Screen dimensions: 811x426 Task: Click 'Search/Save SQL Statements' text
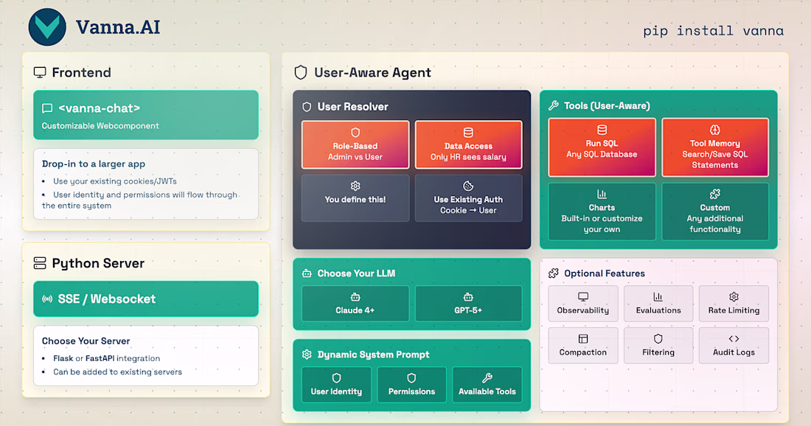[x=715, y=159]
